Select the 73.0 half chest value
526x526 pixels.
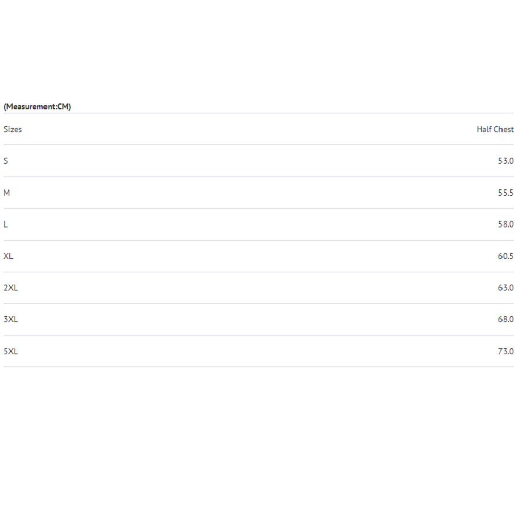tap(506, 352)
